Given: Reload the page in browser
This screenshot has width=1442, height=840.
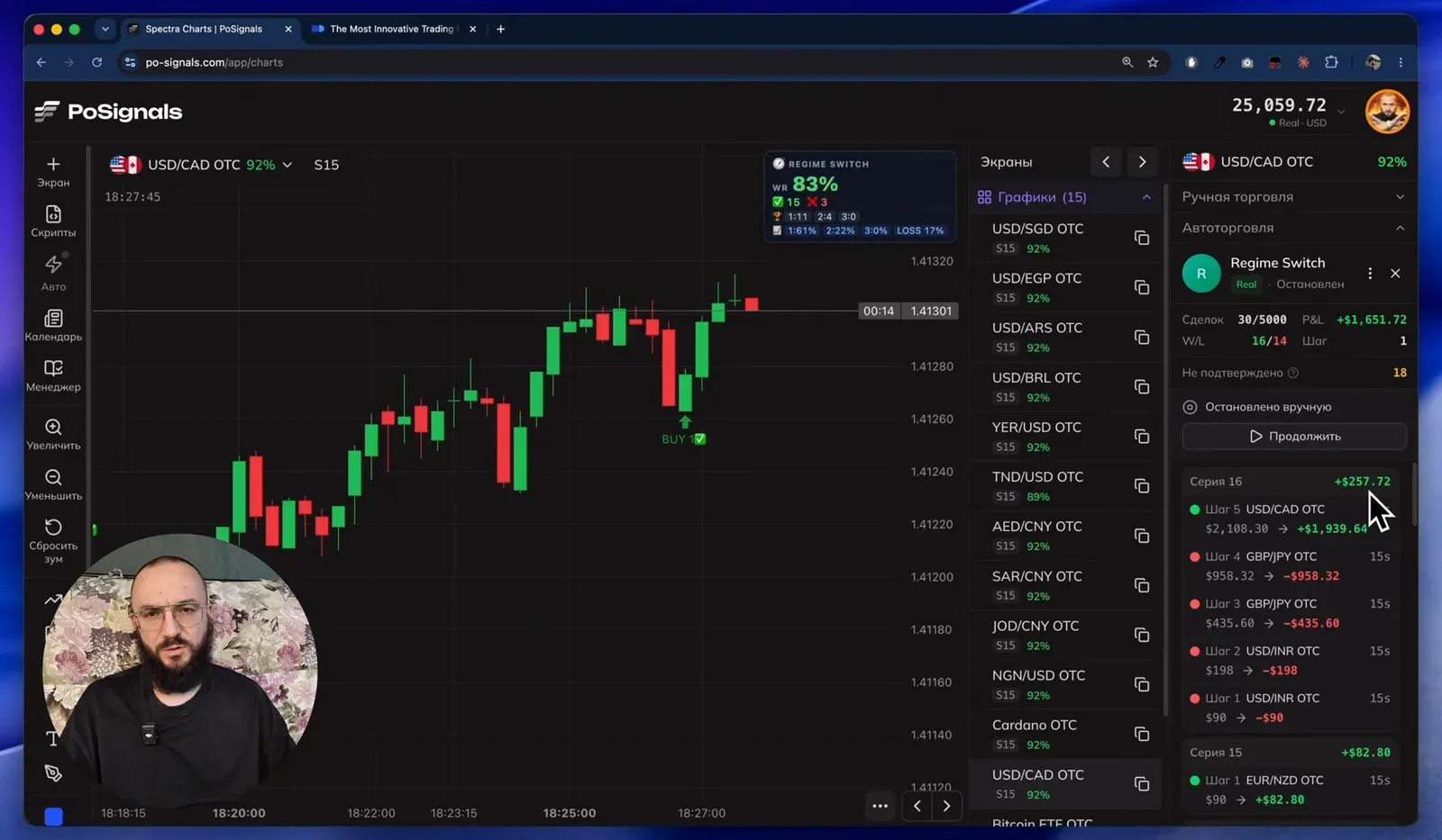Looking at the screenshot, I should (x=96, y=62).
